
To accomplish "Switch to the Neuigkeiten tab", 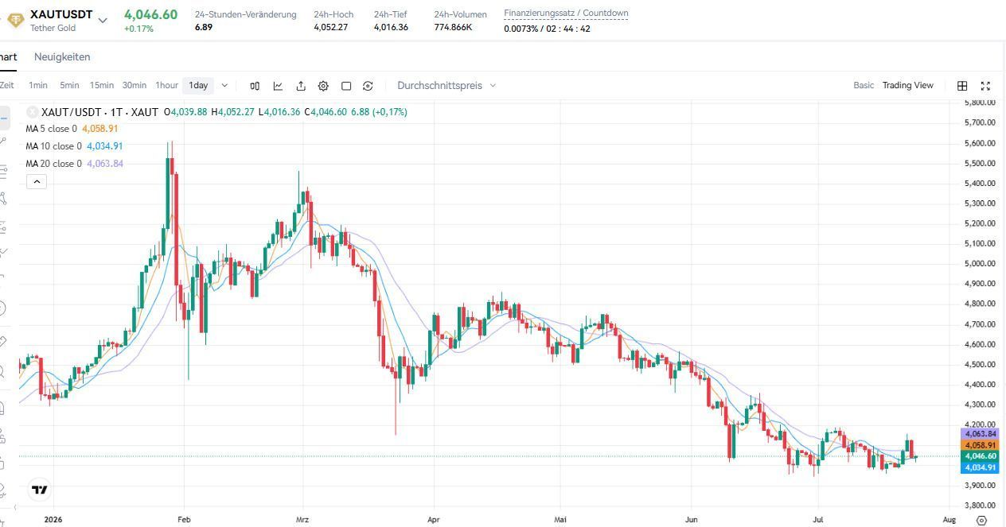I will pyautogui.click(x=62, y=57).
